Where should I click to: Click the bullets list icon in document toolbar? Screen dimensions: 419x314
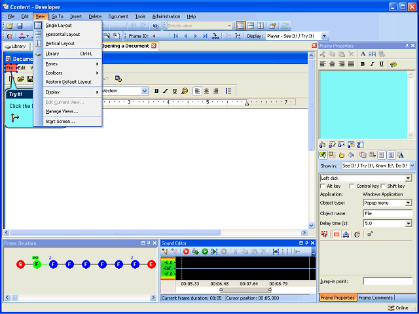(x=228, y=91)
